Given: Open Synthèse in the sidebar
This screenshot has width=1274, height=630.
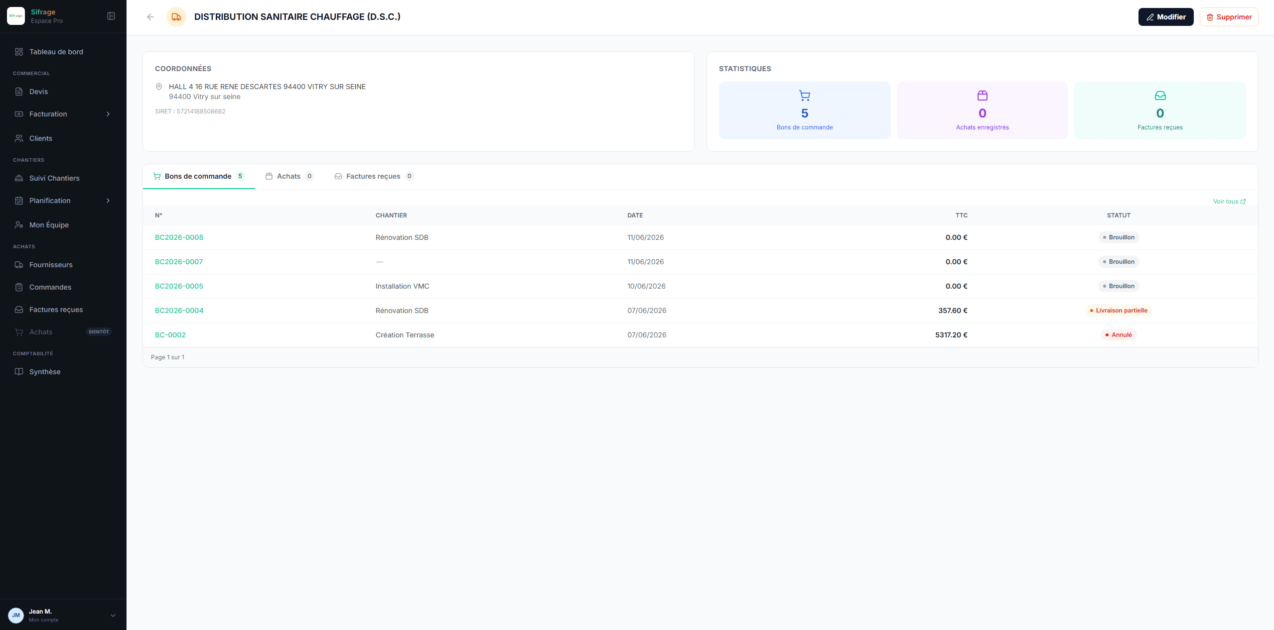Looking at the screenshot, I should [63, 372].
